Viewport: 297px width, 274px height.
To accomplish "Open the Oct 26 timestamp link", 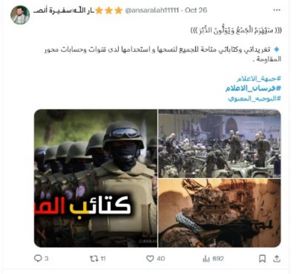I will click(x=196, y=10).
